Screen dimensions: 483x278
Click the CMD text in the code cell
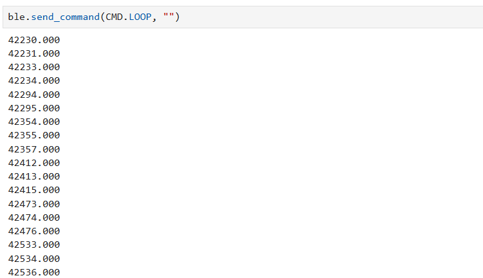114,17
